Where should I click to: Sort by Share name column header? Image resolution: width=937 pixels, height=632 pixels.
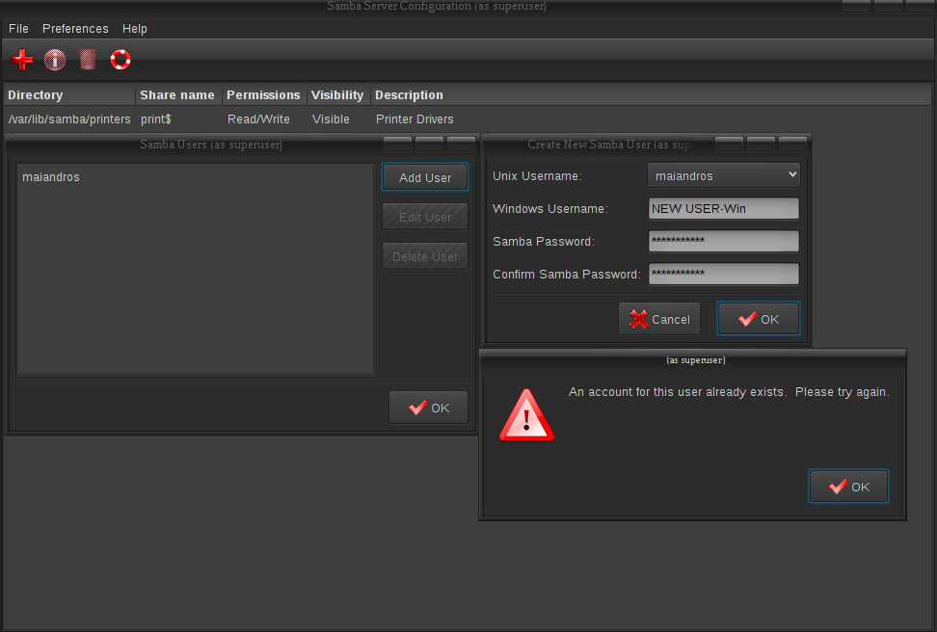[177, 95]
